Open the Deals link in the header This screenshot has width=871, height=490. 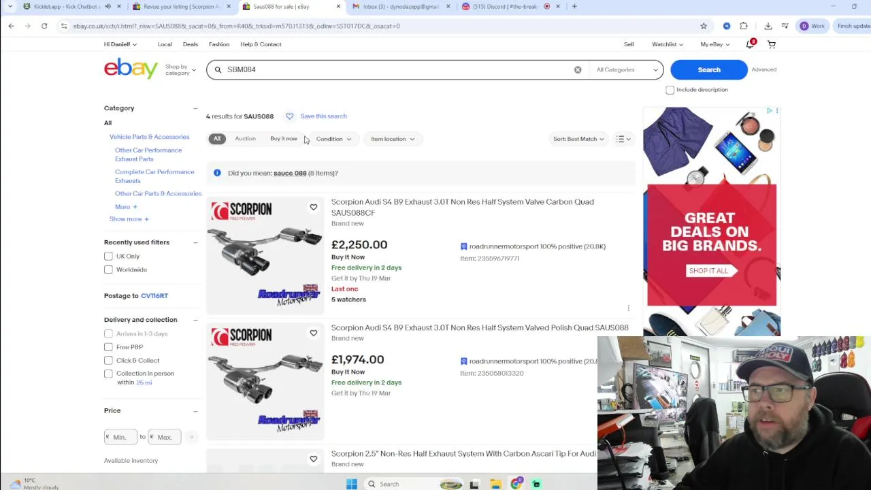point(191,44)
